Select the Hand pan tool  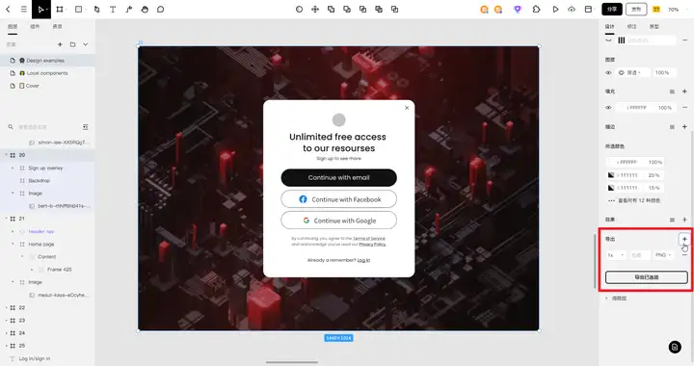pyautogui.click(x=145, y=10)
